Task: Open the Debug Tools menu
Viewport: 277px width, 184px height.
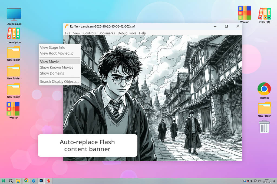Action: [127, 33]
